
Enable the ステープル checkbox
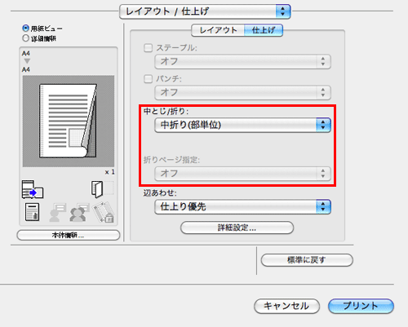[148, 48]
